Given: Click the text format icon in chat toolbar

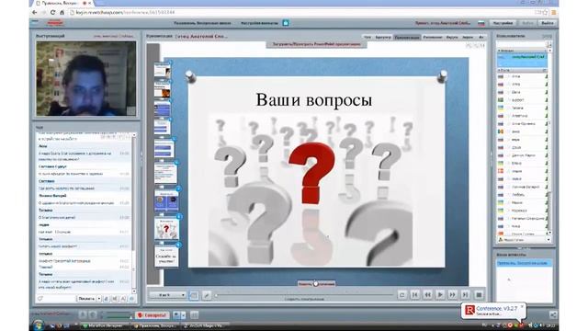Looking at the screenshot, I should coord(115,299).
